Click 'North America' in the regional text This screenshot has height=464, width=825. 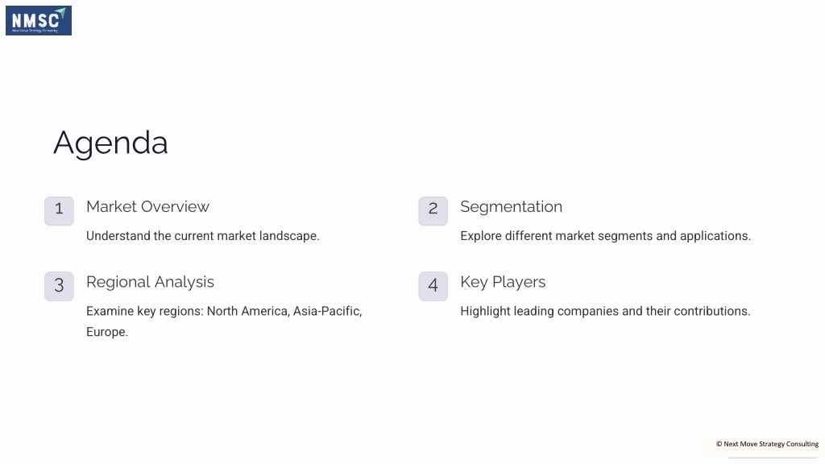[x=247, y=311]
